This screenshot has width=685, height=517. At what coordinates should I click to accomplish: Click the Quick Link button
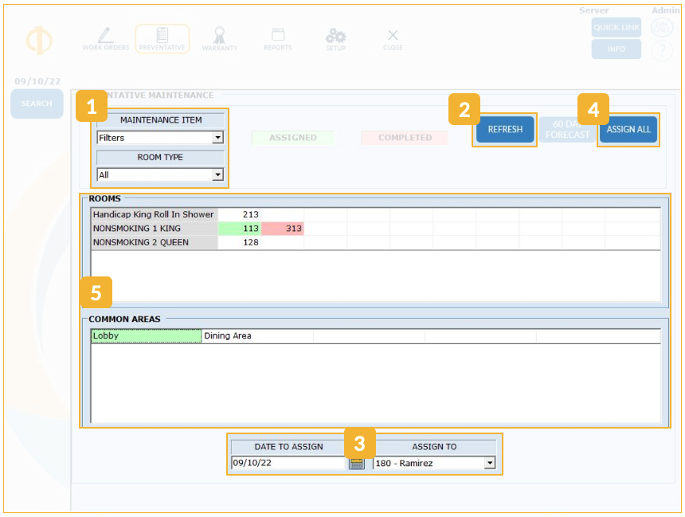click(x=616, y=28)
